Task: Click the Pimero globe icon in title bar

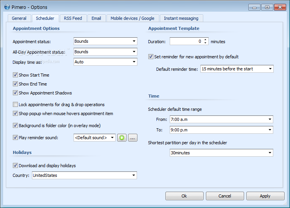Action: (x=7, y=7)
